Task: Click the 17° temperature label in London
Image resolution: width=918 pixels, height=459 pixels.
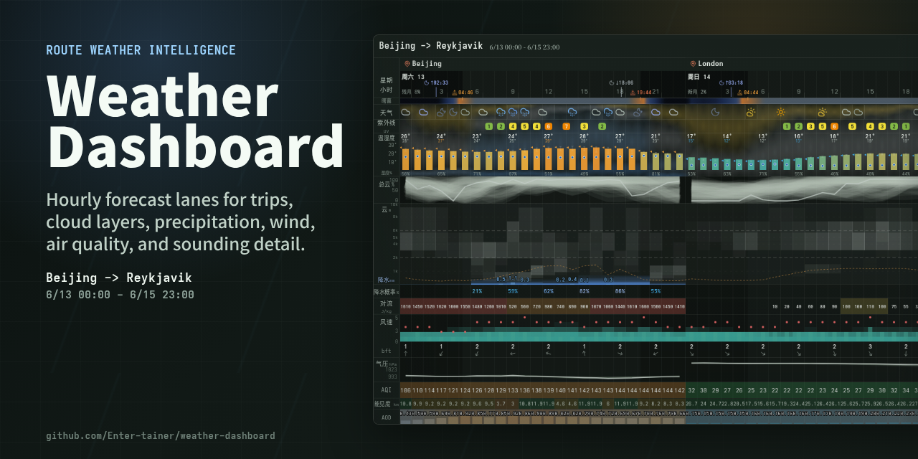Action: click(x=691, y=136)
